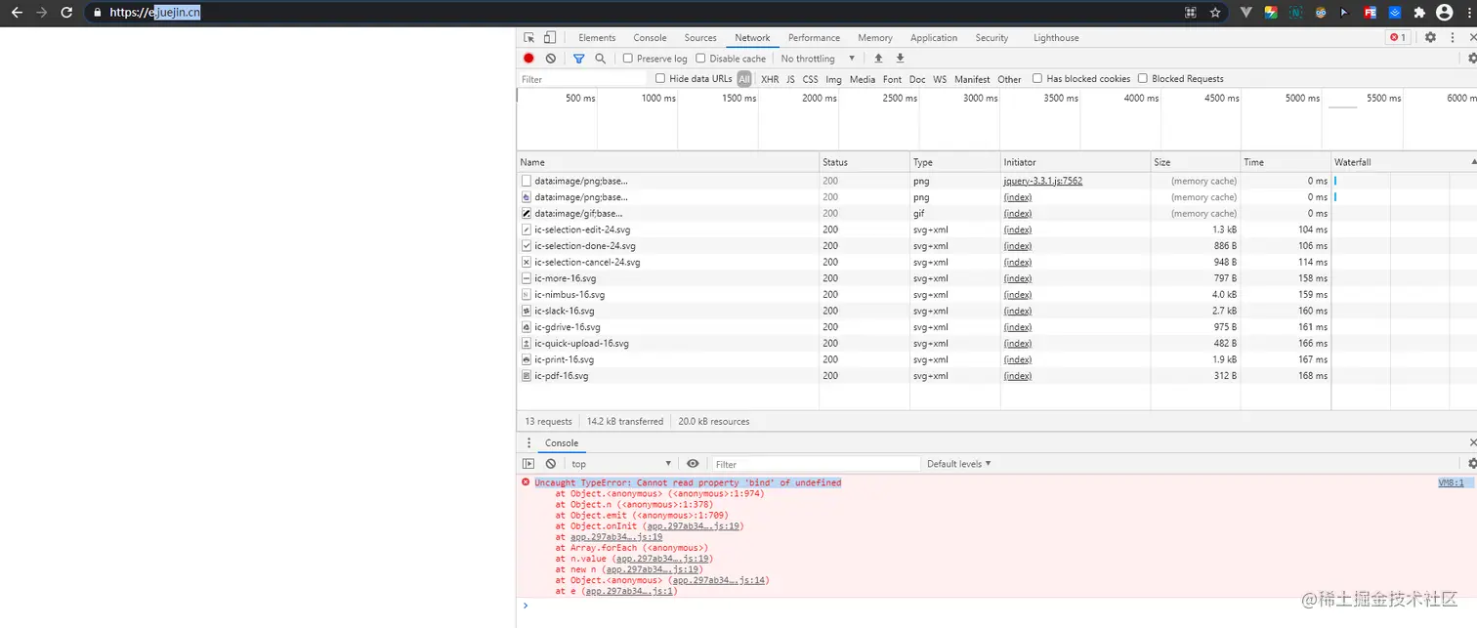Open the Lighthouse tab
The image size is (1477, 628).
1056,38
